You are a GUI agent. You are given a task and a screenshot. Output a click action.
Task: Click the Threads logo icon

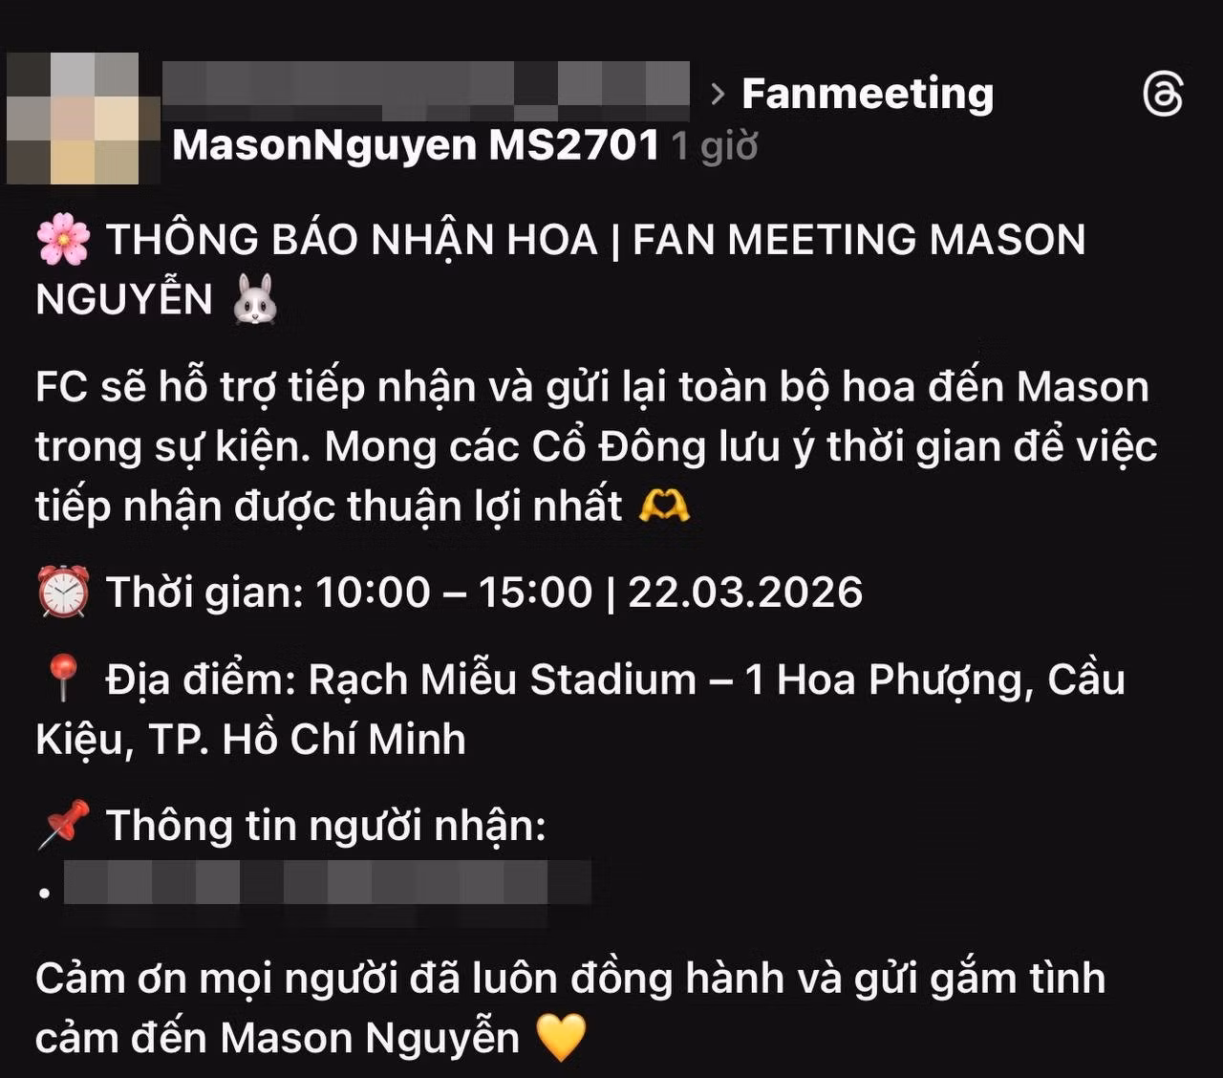1163,94
